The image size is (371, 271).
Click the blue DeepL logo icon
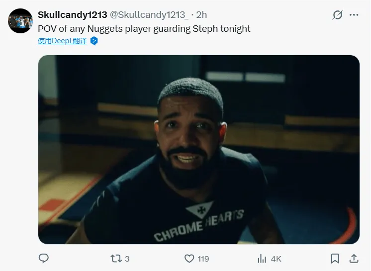[94, 41]
